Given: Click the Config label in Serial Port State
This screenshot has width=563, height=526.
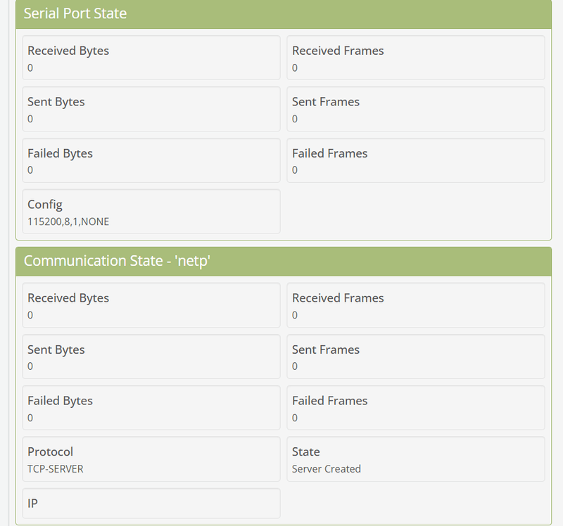Looking at the screenshot, I should [x=45, y=205].
